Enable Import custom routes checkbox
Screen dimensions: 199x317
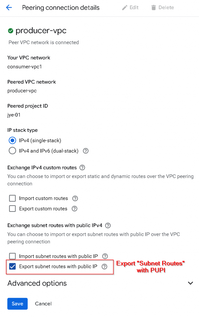click(12, 198)
